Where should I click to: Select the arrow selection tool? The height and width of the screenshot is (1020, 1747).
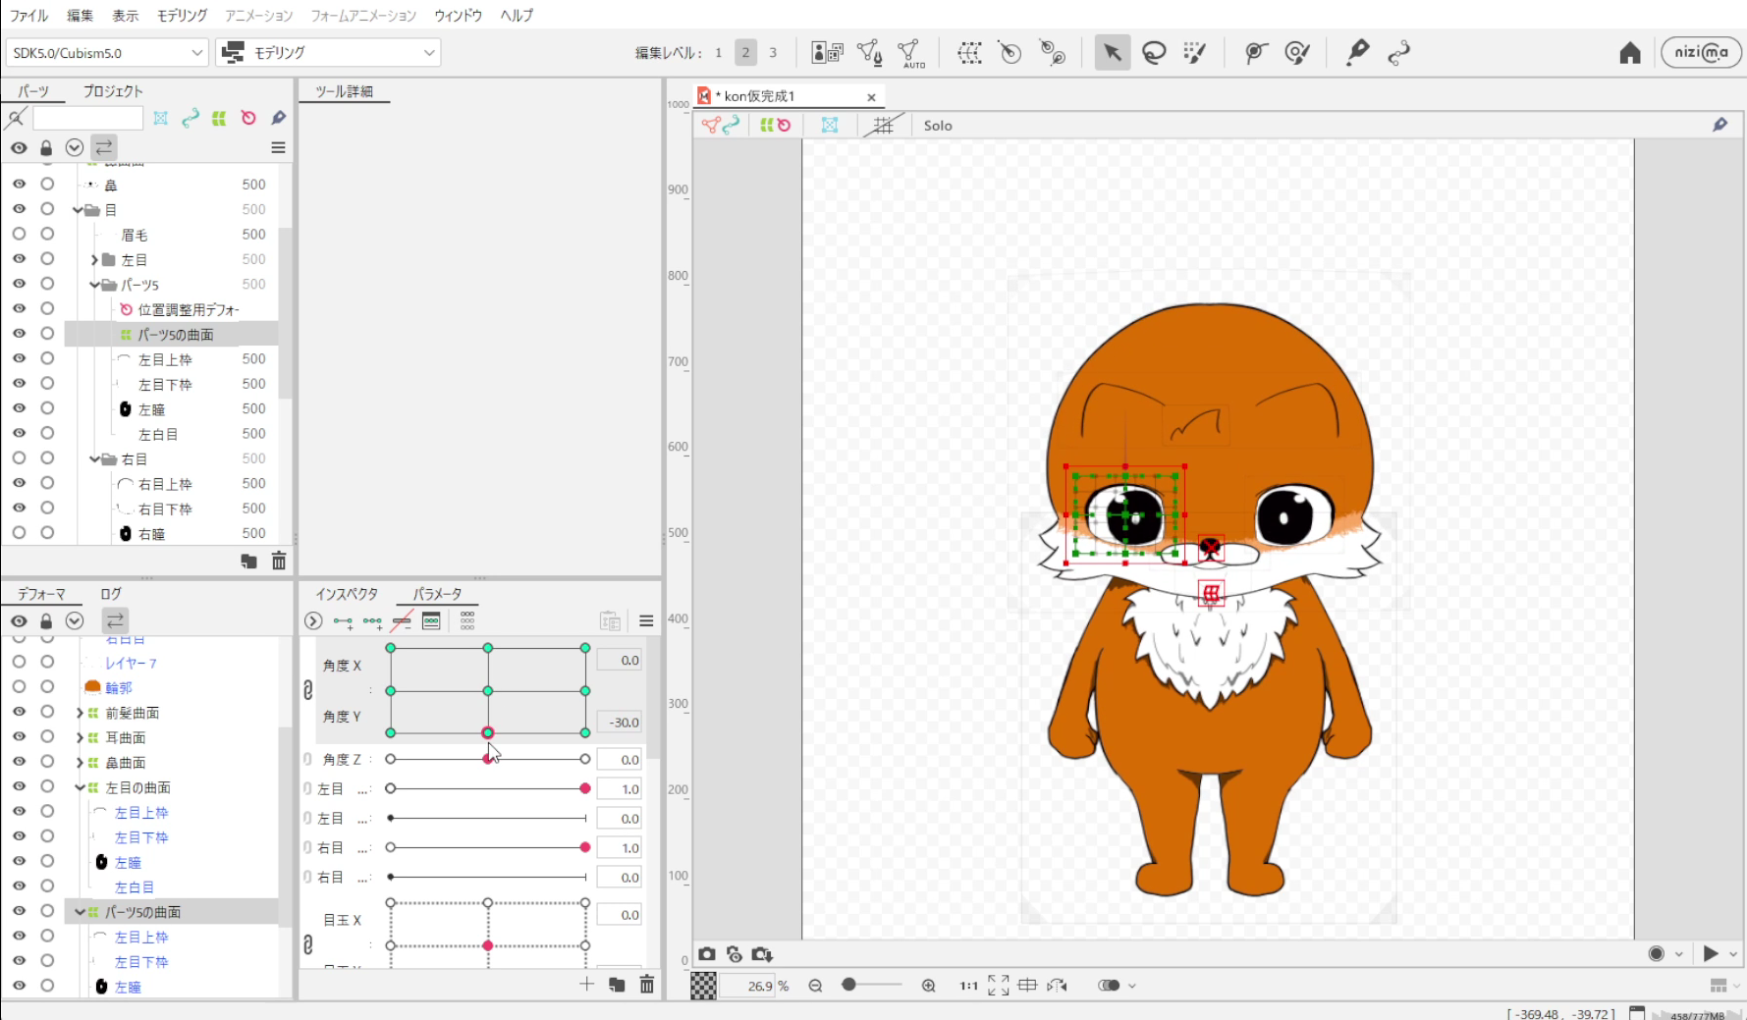tap(1112, 53)
